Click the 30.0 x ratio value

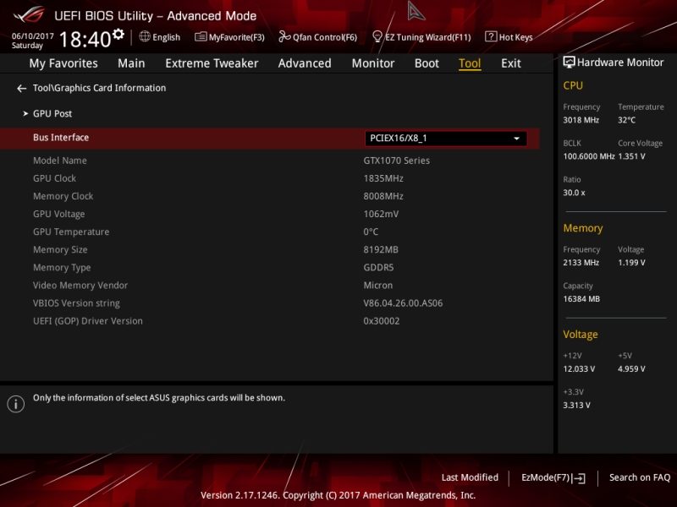[x=574, y=193]
